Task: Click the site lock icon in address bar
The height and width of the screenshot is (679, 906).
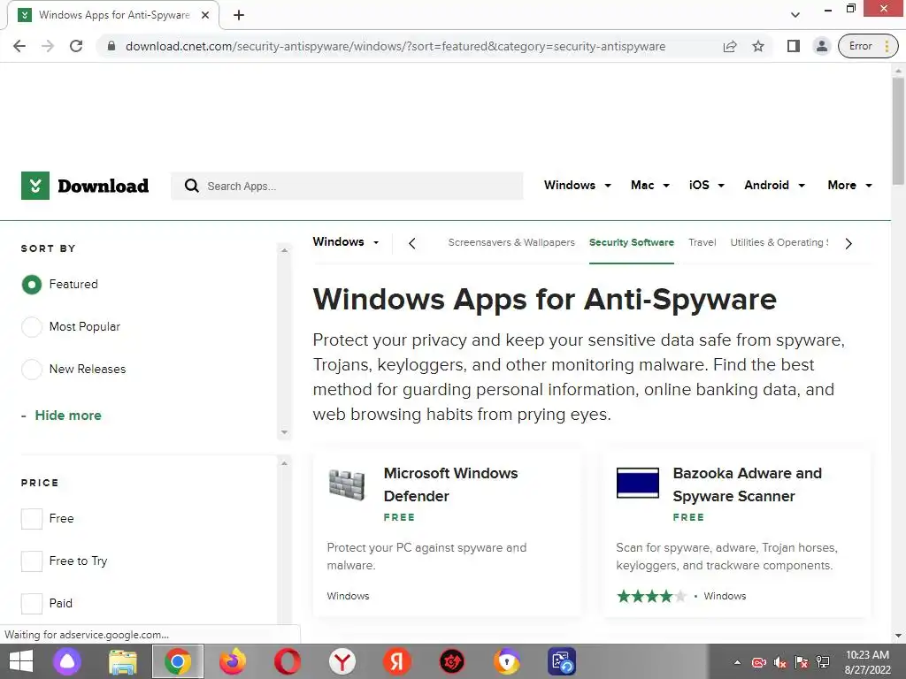Action: (x=111, y=46)
